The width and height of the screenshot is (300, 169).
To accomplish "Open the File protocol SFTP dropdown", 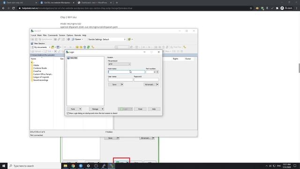I will pos(119,64).
